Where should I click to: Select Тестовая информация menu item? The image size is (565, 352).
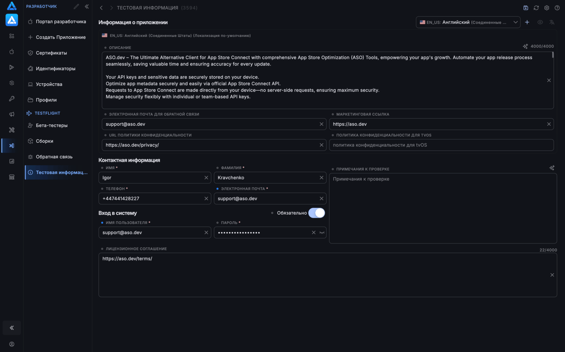click(x=57, y=172)
